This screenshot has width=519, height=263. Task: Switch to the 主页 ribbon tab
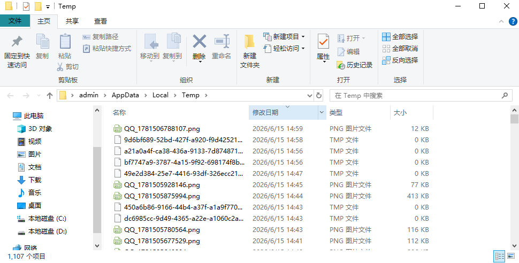point(44,21)
